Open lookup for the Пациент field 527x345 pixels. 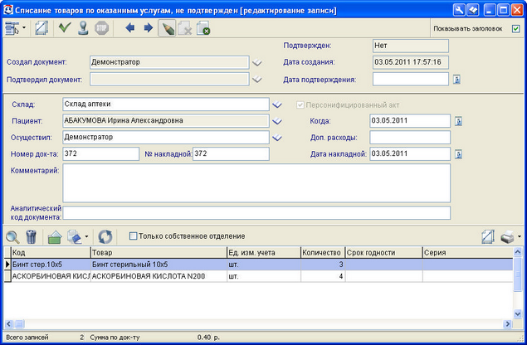point(277,121)
